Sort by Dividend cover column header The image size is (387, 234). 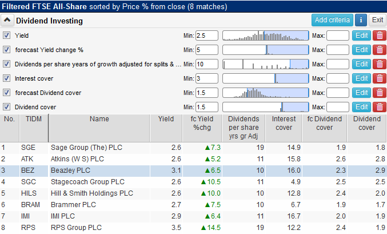367,128
